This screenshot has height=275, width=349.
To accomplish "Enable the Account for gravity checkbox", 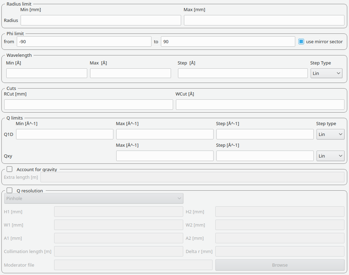I will (x=9, y=169).
